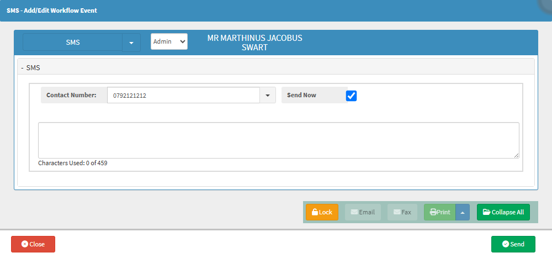Click into the Contact Number field
This screenshot has height=258, width=552.
tap(183, 95)
